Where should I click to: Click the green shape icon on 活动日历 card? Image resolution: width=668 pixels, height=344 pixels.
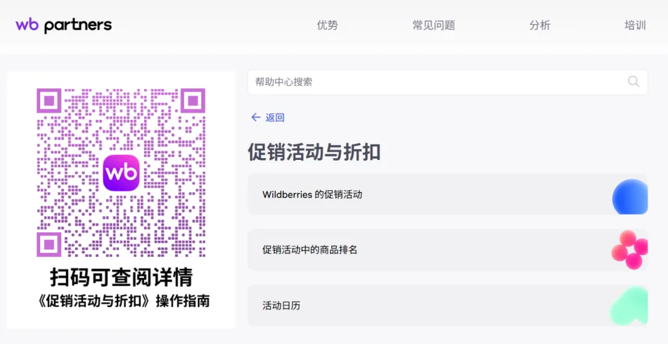pos(629,306)
